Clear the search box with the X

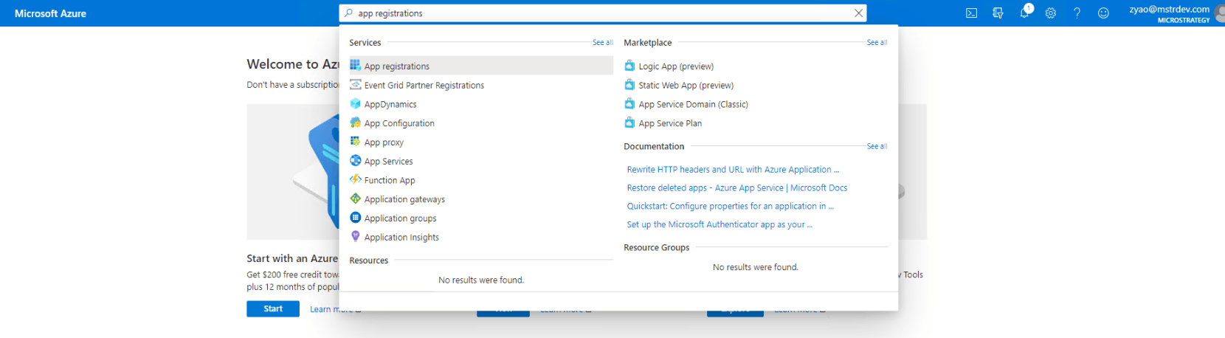(x=858, y=13)
